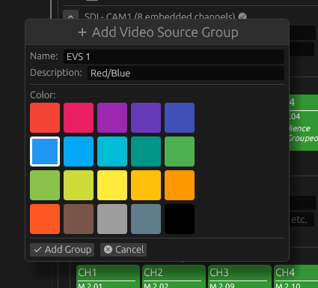Choose the blue-grey color swatch
This screenshot has height=288, width=318.
pos(146,219)
